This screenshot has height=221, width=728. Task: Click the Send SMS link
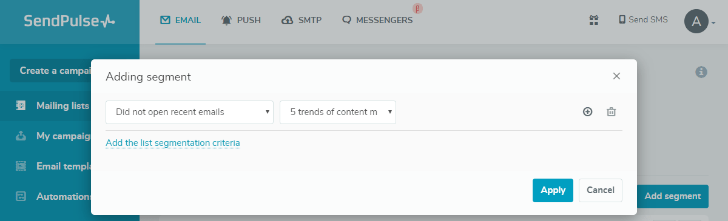click(x=643, y=19)
